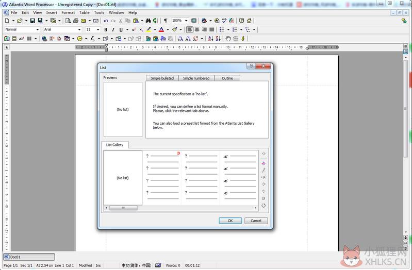412x270 pixels.
Task: Open the paragraph style Normal dropdown
Action: [x=37, y=30]
